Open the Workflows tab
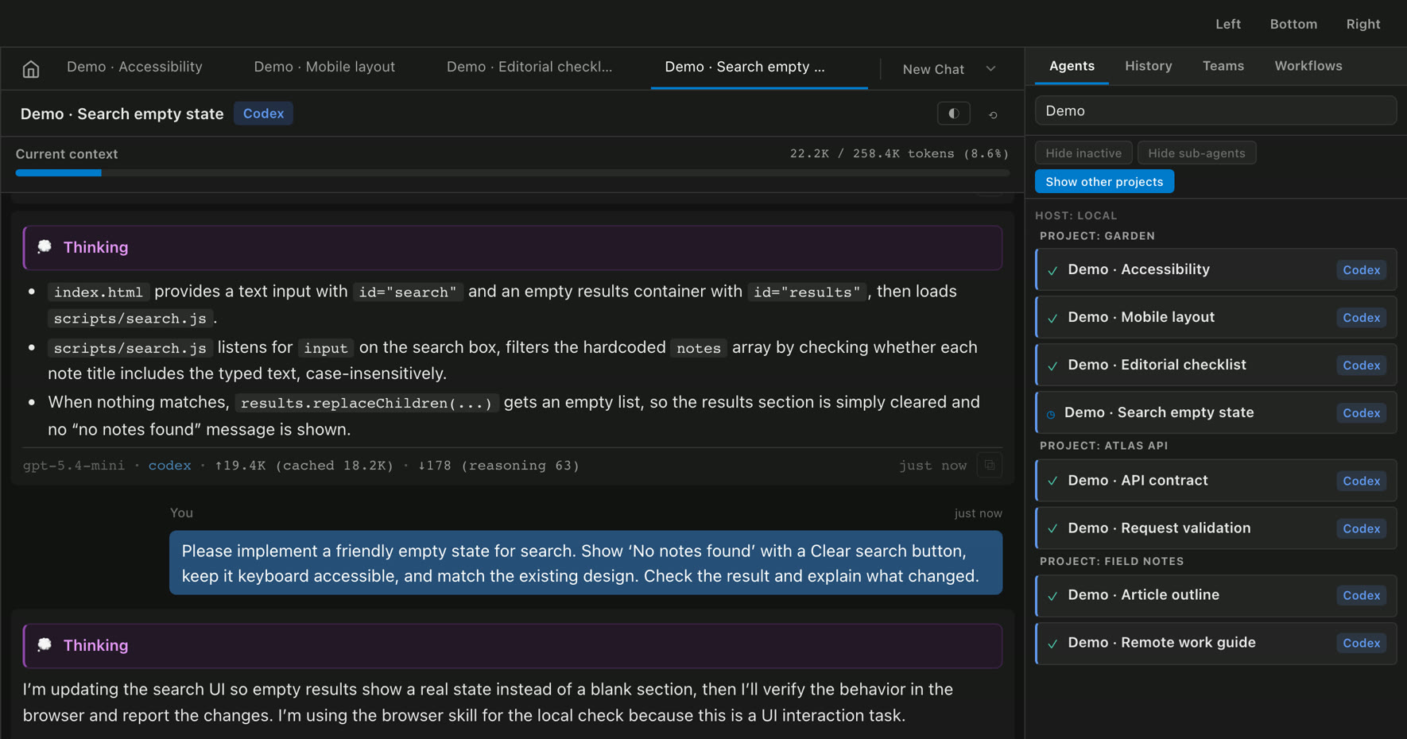Image resolution: width=1407 pixels, height=739 pixels. click(x=1308, y=66)
